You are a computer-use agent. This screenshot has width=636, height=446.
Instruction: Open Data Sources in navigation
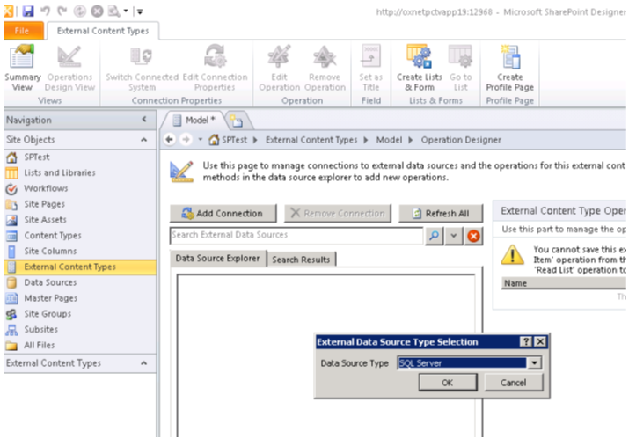point(50,282)
